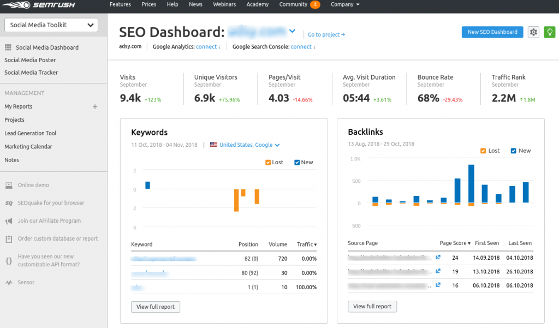
Task: Click Social Media Dashboard grid icon
Action: coord(8,47)
